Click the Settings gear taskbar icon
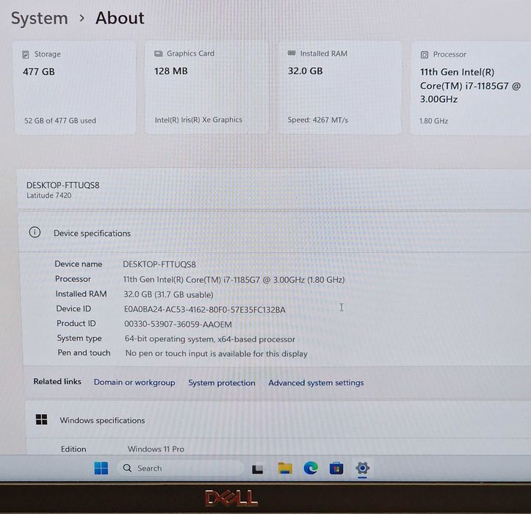This screenshot has width=531, height=514. (x=362, y=468)
